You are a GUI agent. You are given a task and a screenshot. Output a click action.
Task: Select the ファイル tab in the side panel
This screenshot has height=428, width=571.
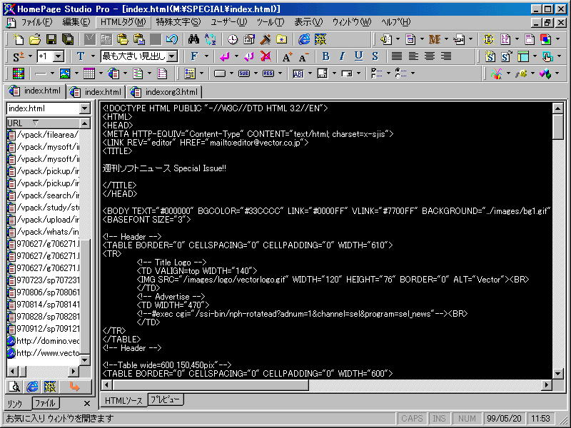(45, 403)
